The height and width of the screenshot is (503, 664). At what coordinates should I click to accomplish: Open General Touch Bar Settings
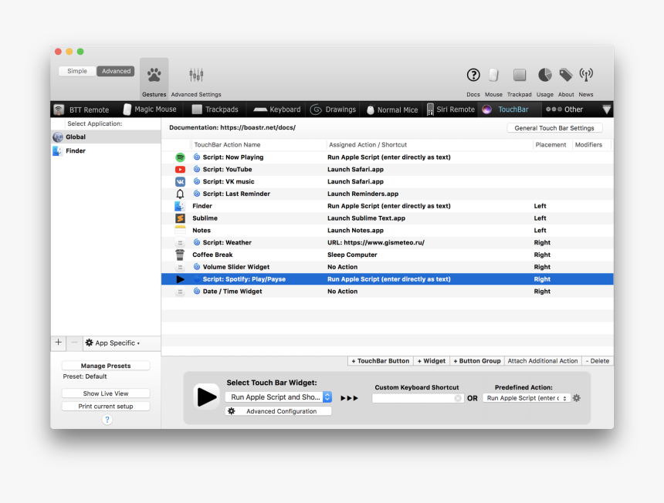click(x=554, y=128)
